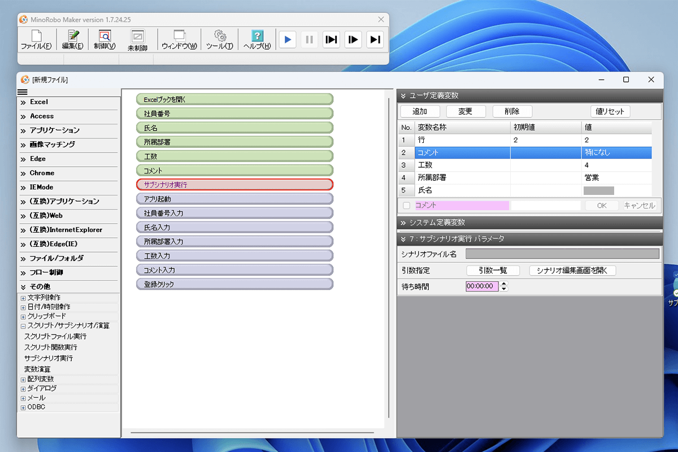The image size is (678, 452).
Task: Select the 工数入力 scenario step
Action: point(234,256)
